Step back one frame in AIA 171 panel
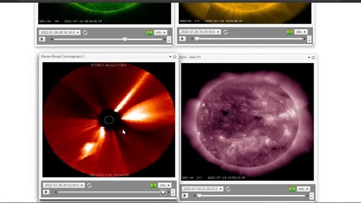 [192, 39]
